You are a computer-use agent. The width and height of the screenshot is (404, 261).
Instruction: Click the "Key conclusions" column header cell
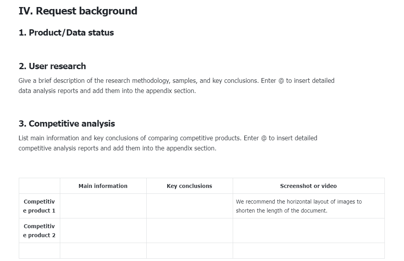tap(189, 186)
